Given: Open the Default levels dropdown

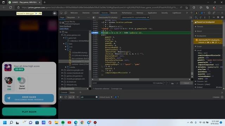Looking at the screenshot, I should tap(106, 97).
